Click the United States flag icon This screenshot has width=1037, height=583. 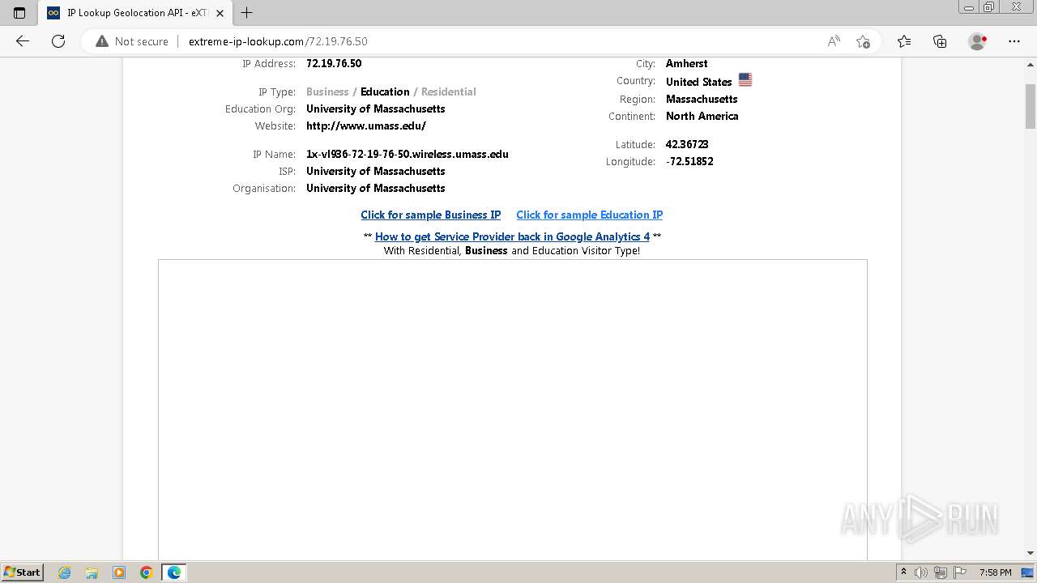745,80
